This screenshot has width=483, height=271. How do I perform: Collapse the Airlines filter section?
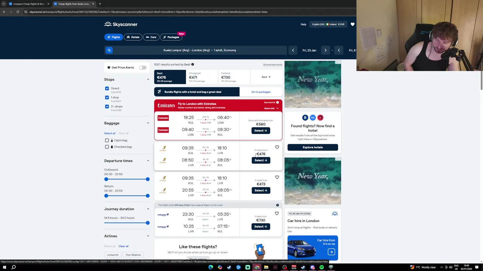tap(148, 236)
